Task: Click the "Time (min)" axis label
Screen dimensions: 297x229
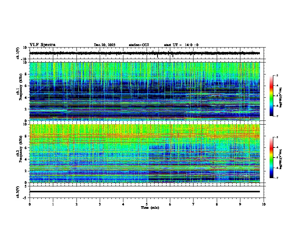Action: tap(150, 208)
